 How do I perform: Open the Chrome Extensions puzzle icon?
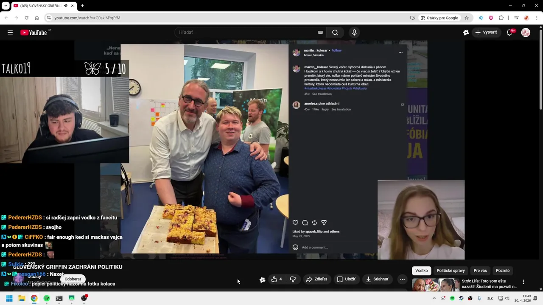(x=501, y=18)
